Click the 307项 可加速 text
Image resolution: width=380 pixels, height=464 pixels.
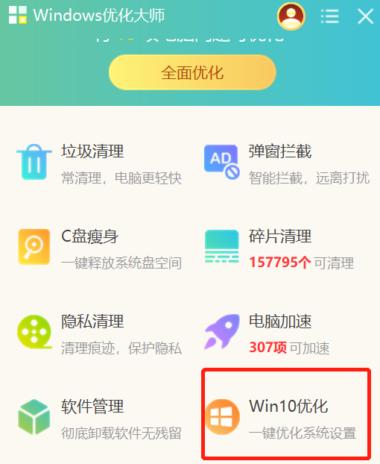[289, 348]
